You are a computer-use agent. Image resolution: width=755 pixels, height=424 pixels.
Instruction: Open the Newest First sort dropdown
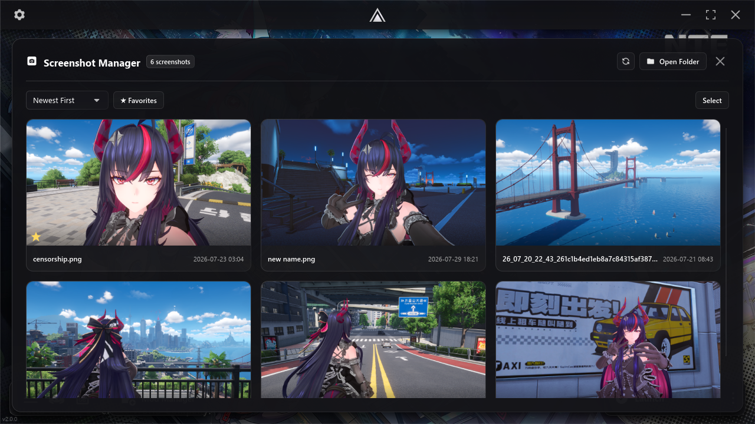tap(67, 100)
